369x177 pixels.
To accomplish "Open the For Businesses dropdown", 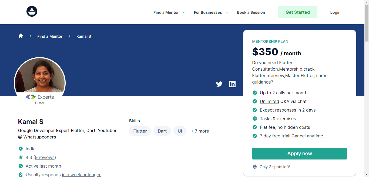I will [x=211, y=12].
